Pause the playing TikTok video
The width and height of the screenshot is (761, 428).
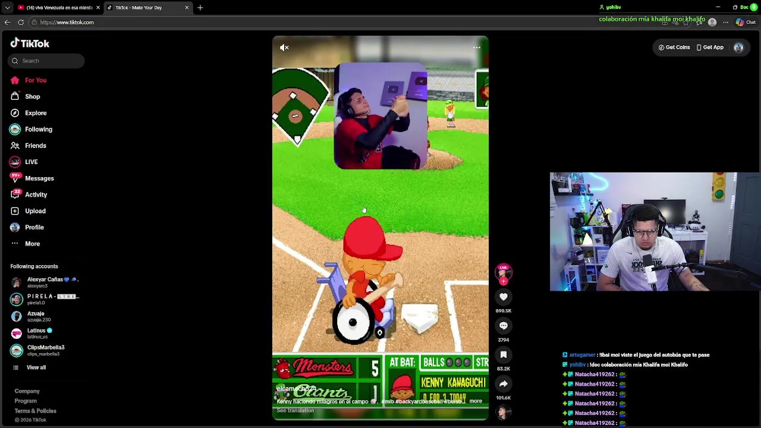[380, 228]
